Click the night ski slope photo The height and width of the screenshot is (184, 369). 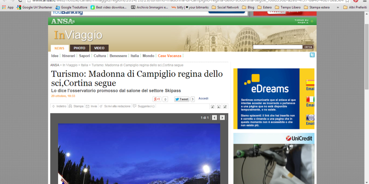(x=139, y=154)
